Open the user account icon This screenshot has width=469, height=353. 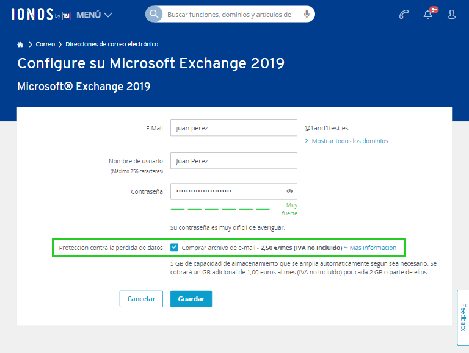click(x=451, y=15)
